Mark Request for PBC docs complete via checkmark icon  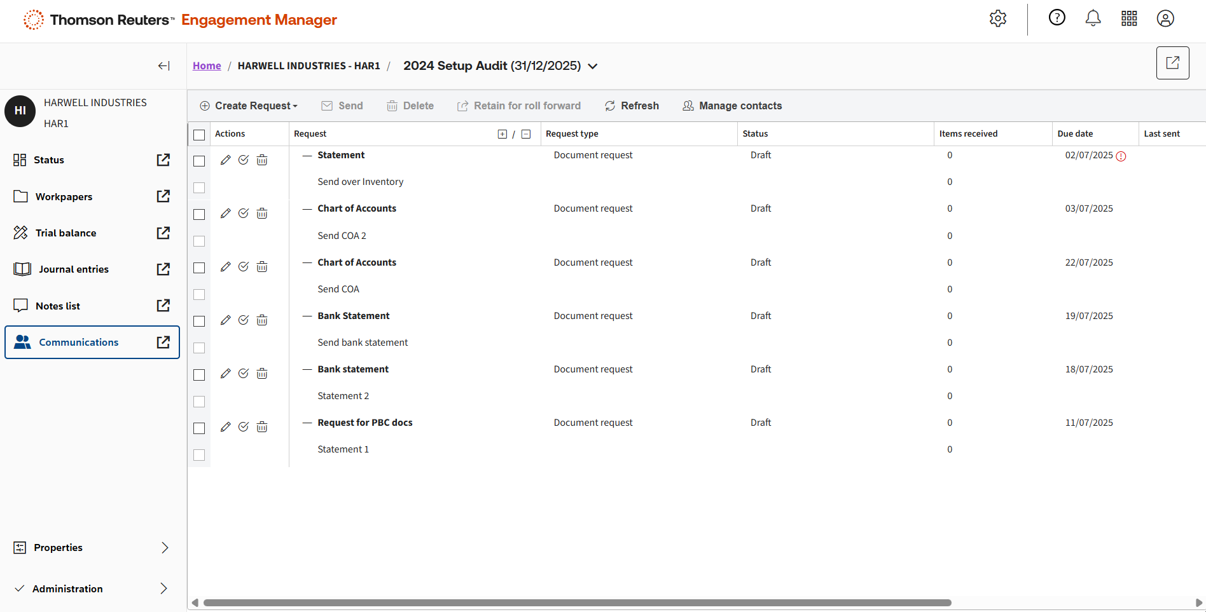[244, 427]
